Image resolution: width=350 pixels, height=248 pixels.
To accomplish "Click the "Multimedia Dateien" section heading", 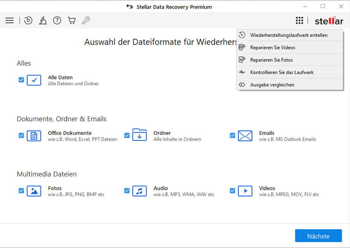I will click(x=47, y=174).
